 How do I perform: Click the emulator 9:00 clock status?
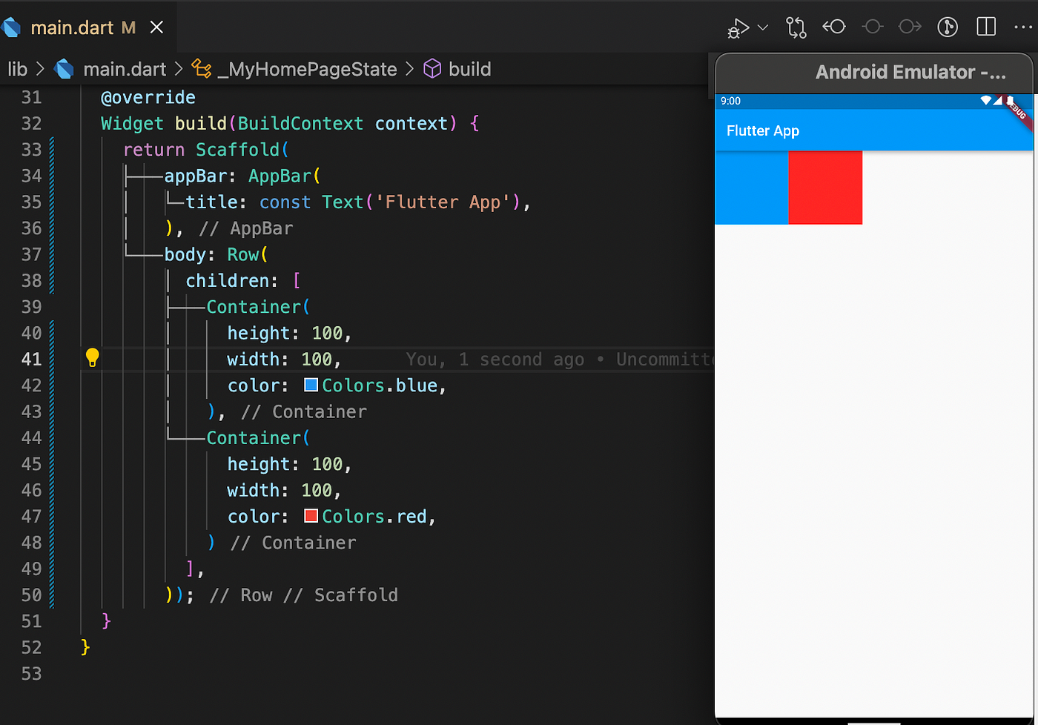[x=730, y=101]
